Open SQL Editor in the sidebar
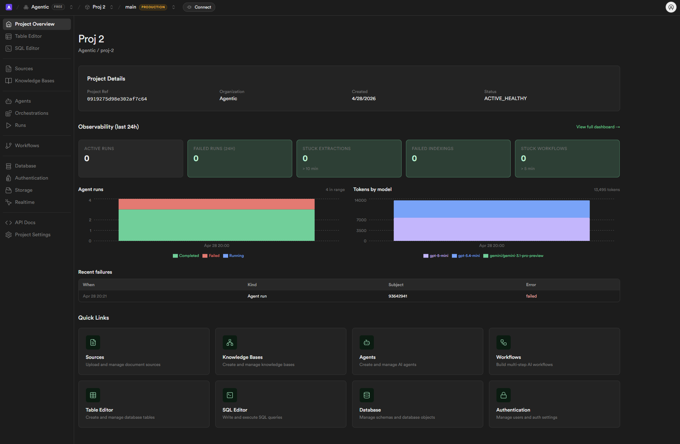This screenshot has width=680, height=444. [37, 48]
